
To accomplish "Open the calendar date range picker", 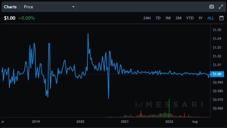I will point(221,18).
